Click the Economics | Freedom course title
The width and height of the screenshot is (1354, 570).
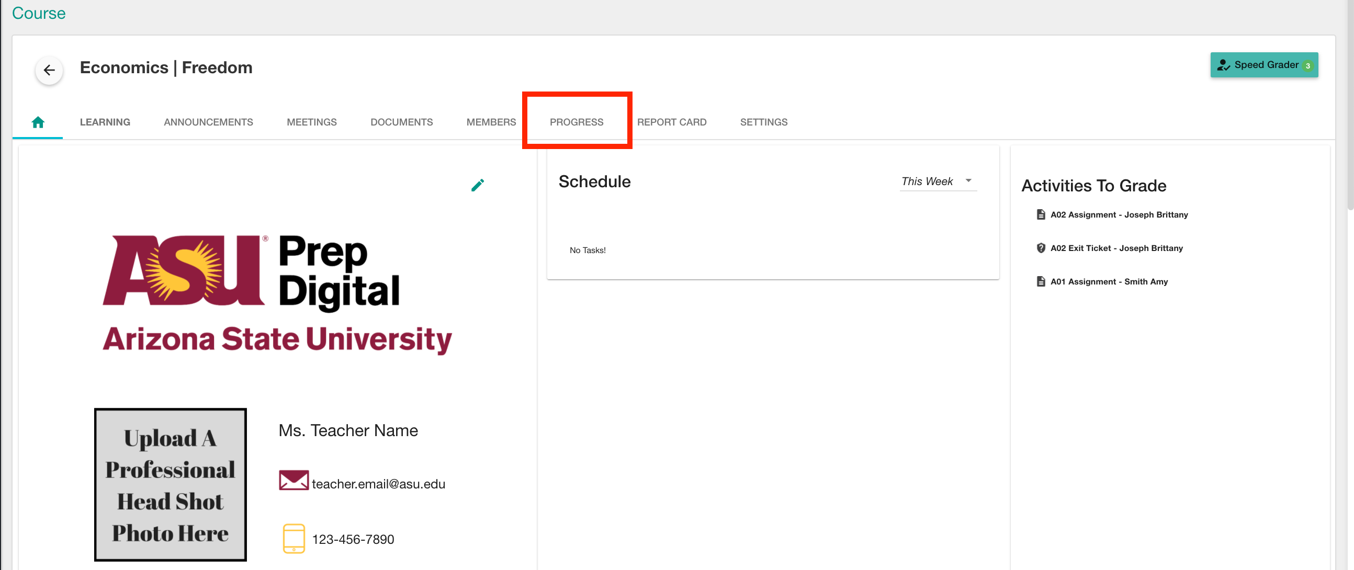click(166, 68)
